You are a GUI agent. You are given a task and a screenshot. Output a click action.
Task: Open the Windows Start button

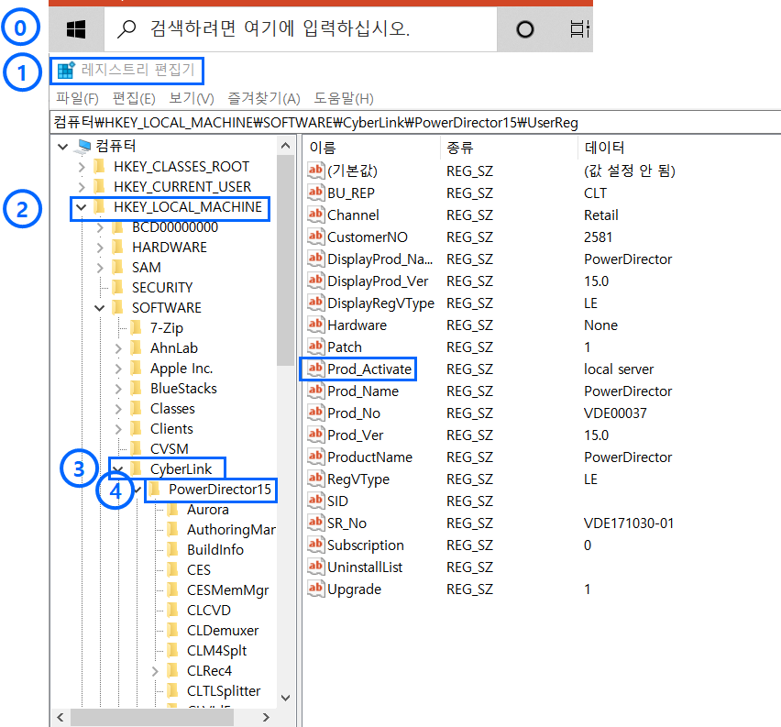click(76, 29)
